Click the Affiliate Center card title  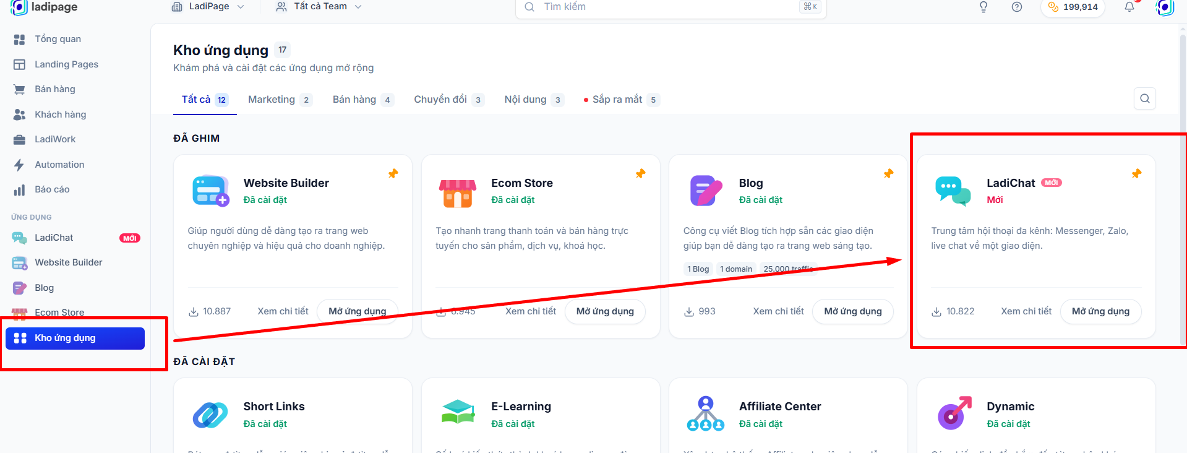(780, 407)
